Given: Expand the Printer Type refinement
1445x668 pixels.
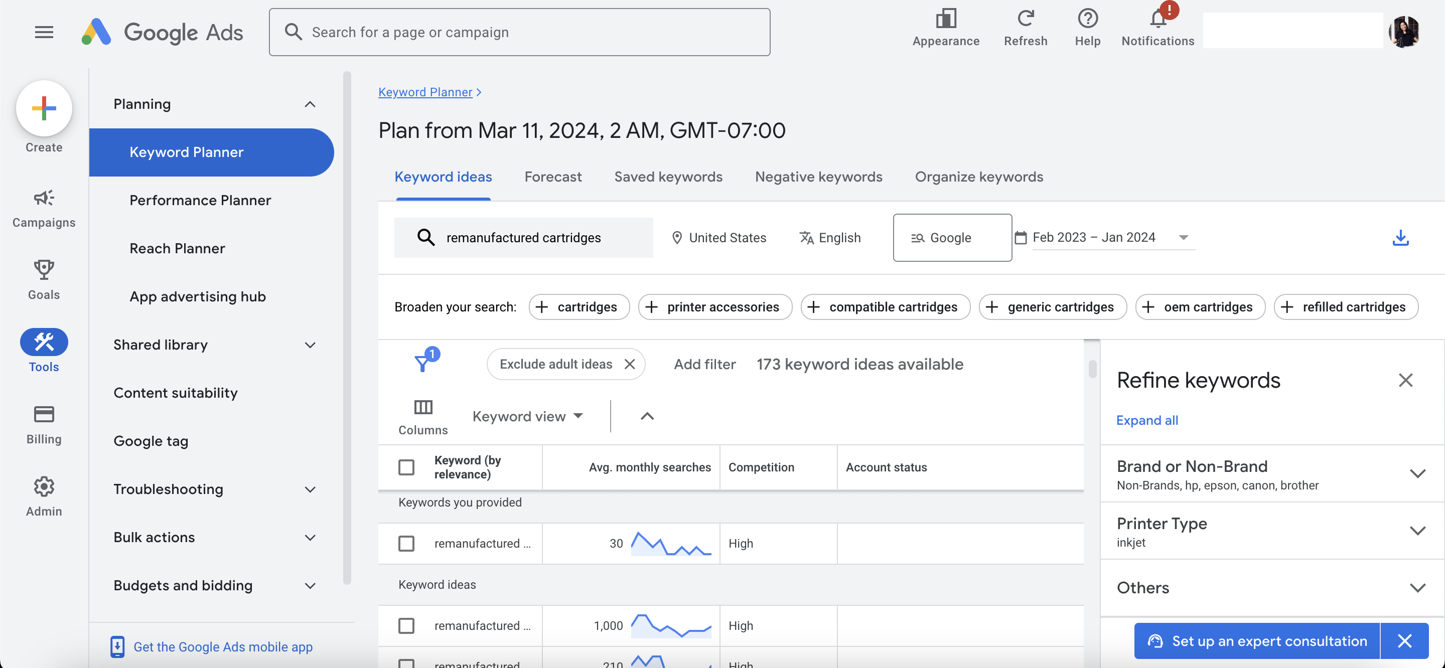Looking at the screenshot, I should pyautogui.click(x=1417, y=531).
